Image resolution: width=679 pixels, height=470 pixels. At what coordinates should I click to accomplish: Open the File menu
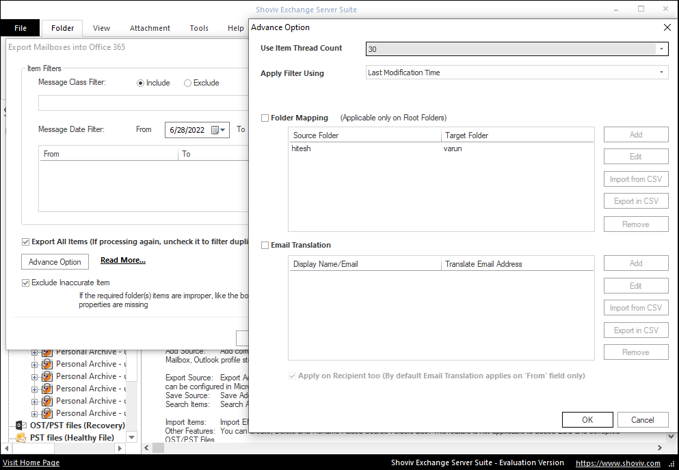(21, 28)
